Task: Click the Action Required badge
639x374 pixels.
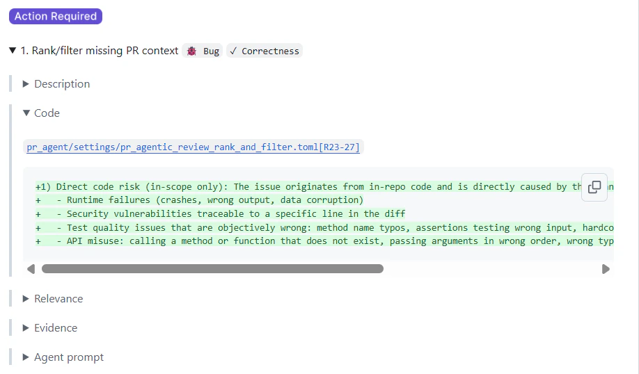Action: [x=56, y=16]
